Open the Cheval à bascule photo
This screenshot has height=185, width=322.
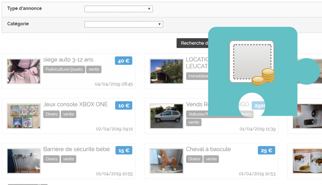[x=167, y=161]
